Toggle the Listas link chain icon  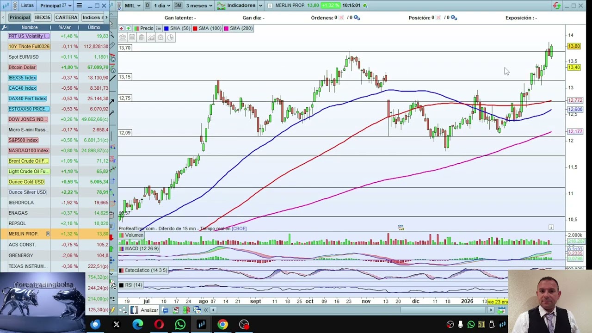15,6
